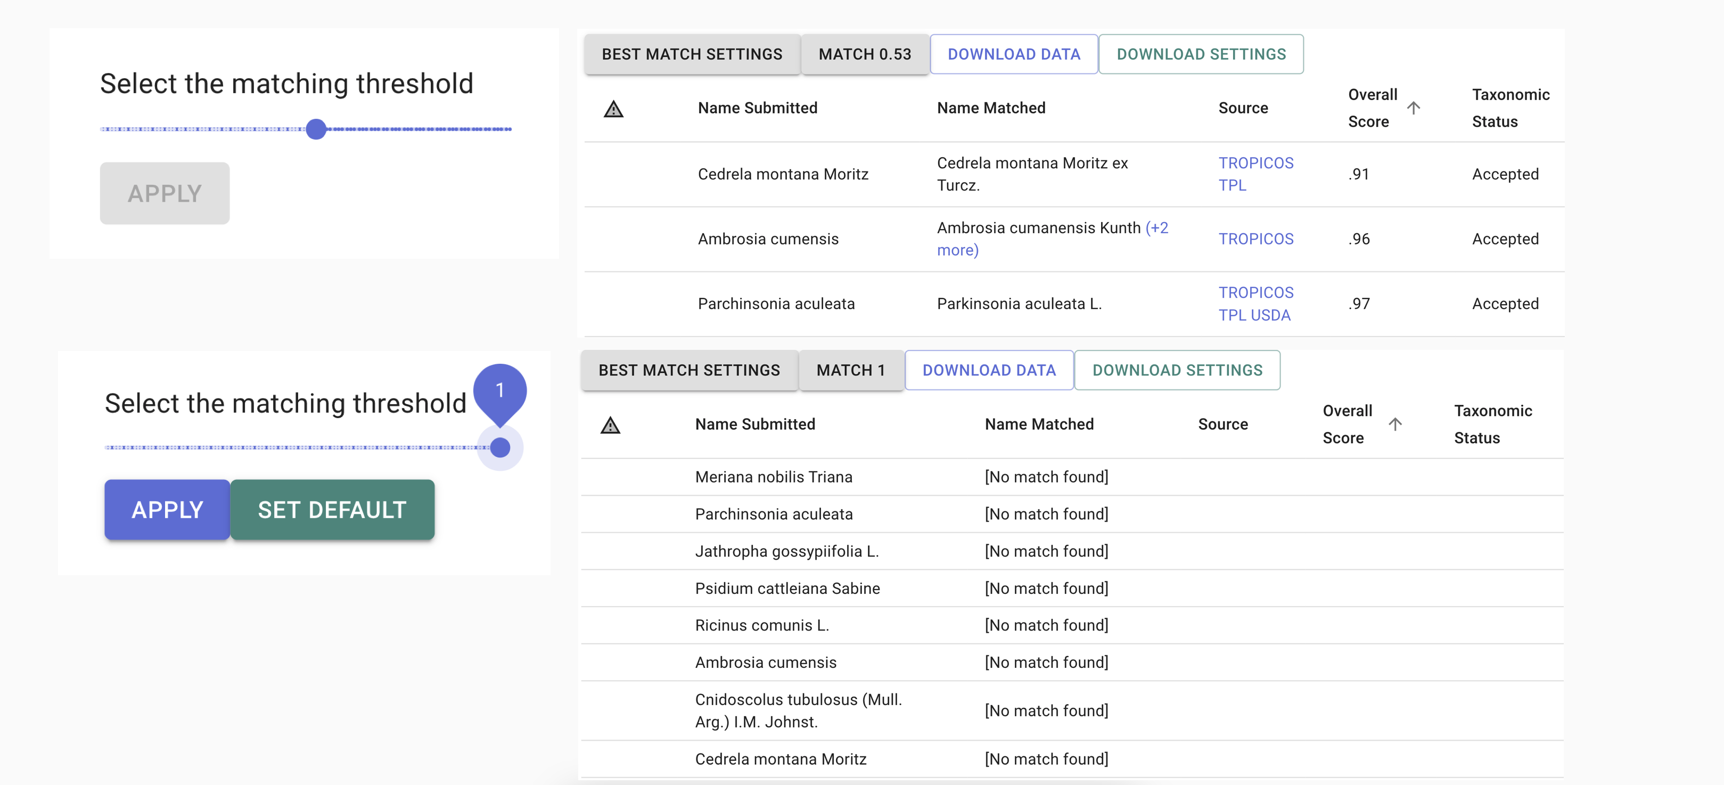The width and height of the screenshot is (1724, 785).
Task: Click warning triangle icon in lower table header
Action: (x=610, y=425)
